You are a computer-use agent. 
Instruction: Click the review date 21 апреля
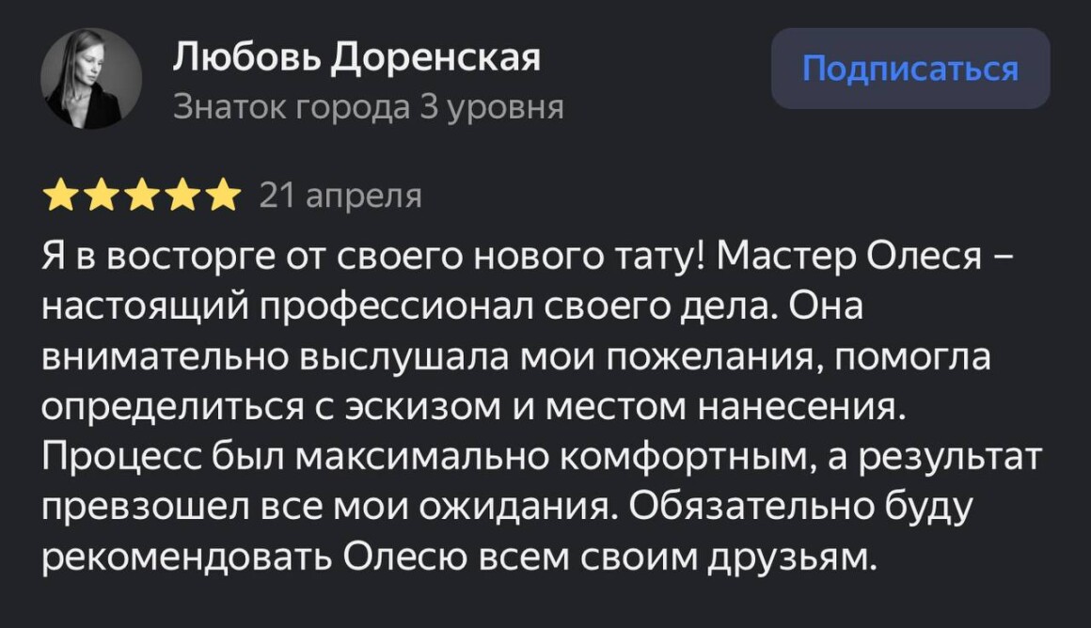click(340, 196)
